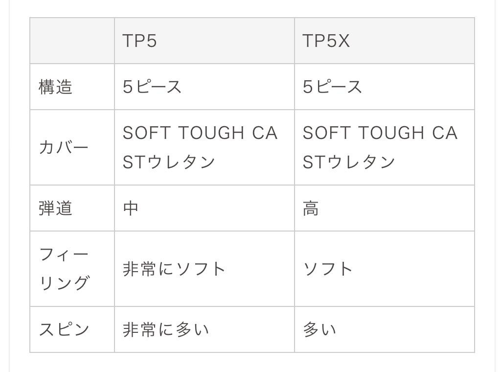Click the empty top-left header cell
This screenshot has width=501, height=372.
[x=72, y=41]
